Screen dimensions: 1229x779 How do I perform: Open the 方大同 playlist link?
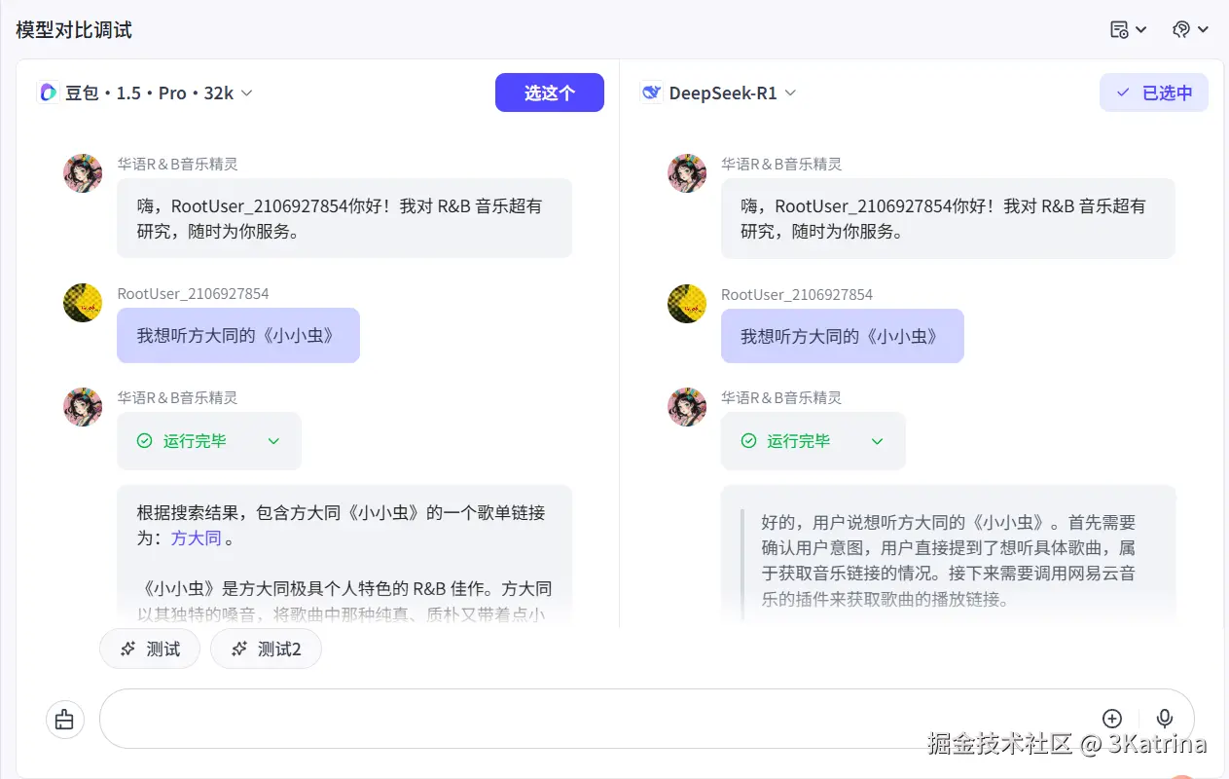pos(196,538)
